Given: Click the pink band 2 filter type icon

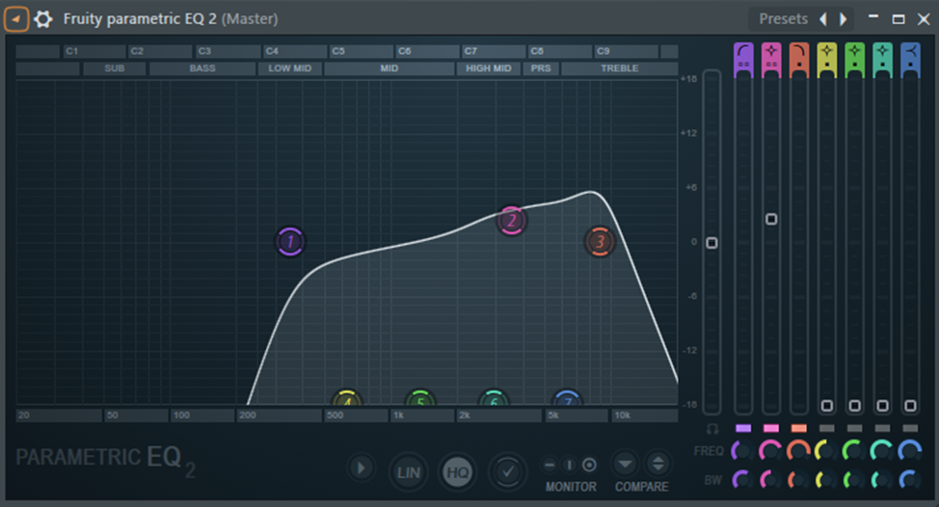Looking at the screenshot, I should (771, 56).
